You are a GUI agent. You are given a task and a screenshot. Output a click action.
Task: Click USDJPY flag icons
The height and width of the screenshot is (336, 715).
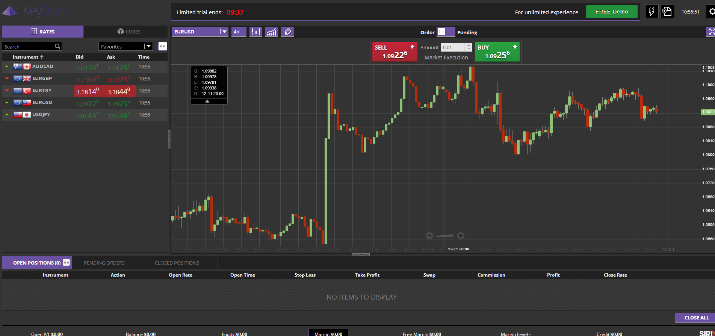tap(22, 115)
